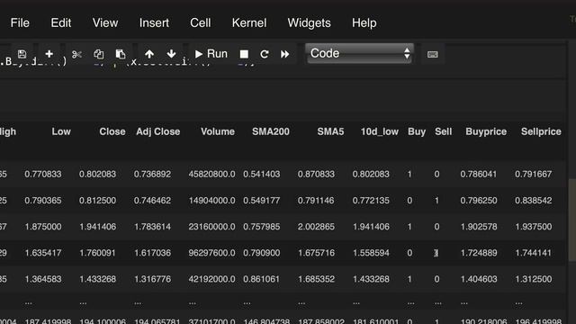Run the selected cell
Screen dimensions: 576x324
tap(211, 54)
